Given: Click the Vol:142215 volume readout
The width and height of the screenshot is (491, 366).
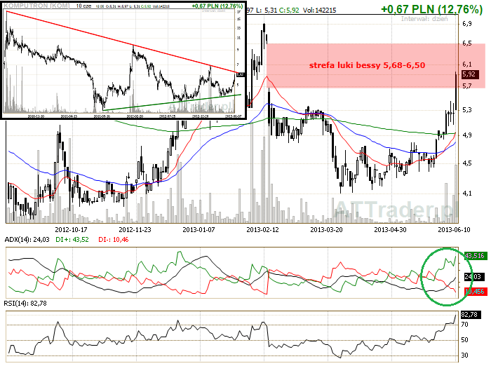Looking at the screenshot, I should (319, 11).
